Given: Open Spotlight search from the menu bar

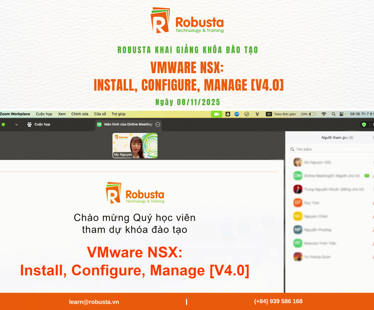Looking at the screenshot, I should [x=333, y=114].
